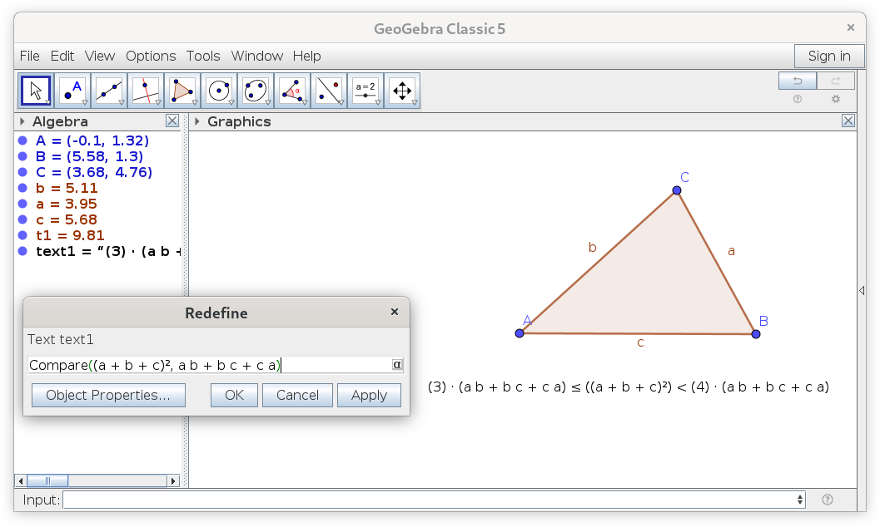Select text1 entry in Algebra view

pos(108,252)
